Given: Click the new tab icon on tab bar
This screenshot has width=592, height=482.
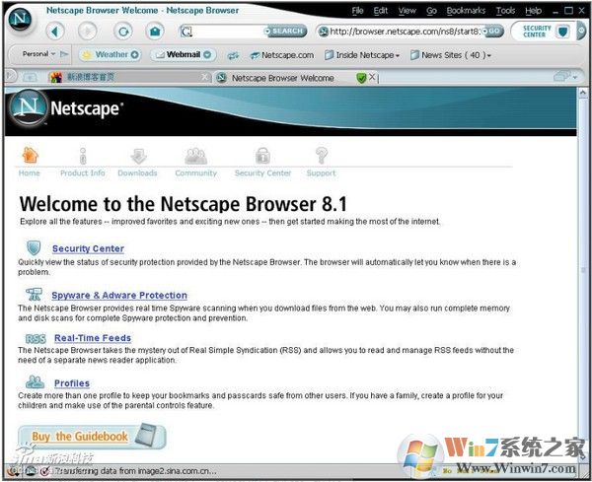Looking at the screenshot, I should click(30, 77).
